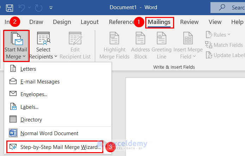Switch to the Design tab
Viewport: 245px width, 156px height.
pos(62,22)
